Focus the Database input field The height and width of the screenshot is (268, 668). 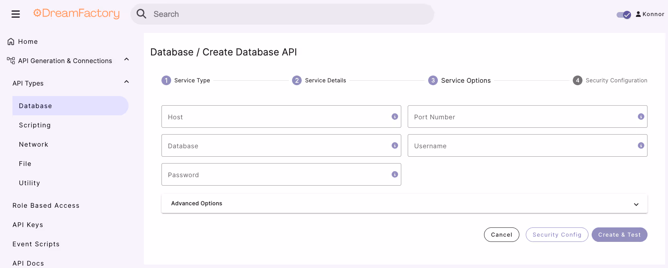(x=281, y=145)
